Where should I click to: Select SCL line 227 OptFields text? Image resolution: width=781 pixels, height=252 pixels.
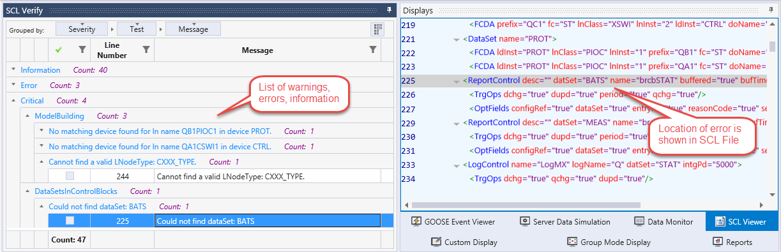tap(618, 109)
